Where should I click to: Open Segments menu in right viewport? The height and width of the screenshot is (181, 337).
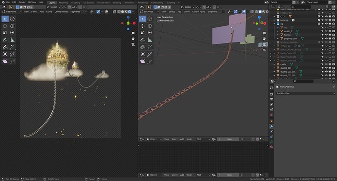[x=213, y=12]
